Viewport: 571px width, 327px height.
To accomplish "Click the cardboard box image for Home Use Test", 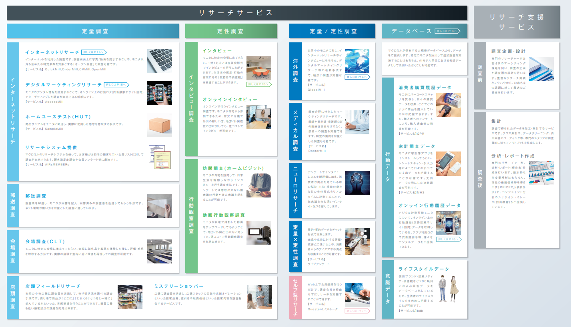I will pyautogui.click(x=160, y=125).
